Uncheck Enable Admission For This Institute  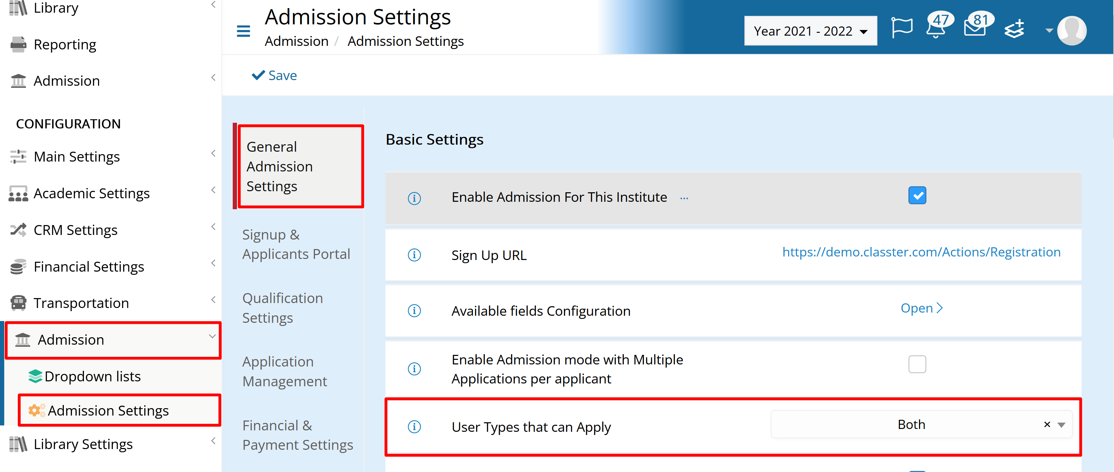click(x=917, y=195)
